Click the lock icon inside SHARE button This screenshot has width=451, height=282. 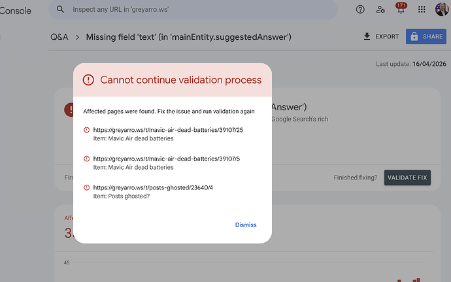tap(414, 37)
